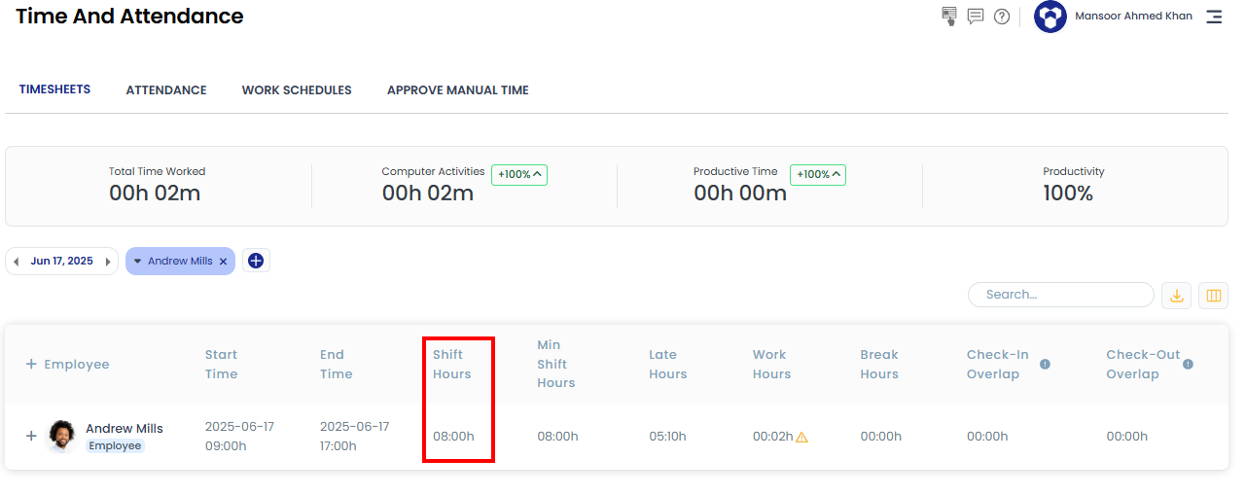The image size is (1246, 495).
Task: Open the column chooser icon
Action: tap(1213, 296)
